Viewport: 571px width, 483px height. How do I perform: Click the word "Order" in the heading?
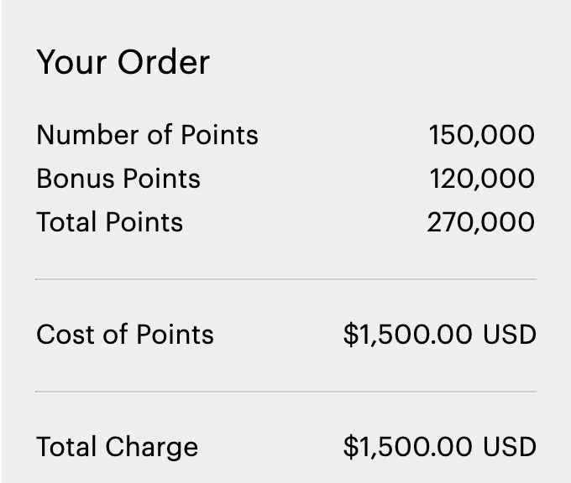pos(164,62)
